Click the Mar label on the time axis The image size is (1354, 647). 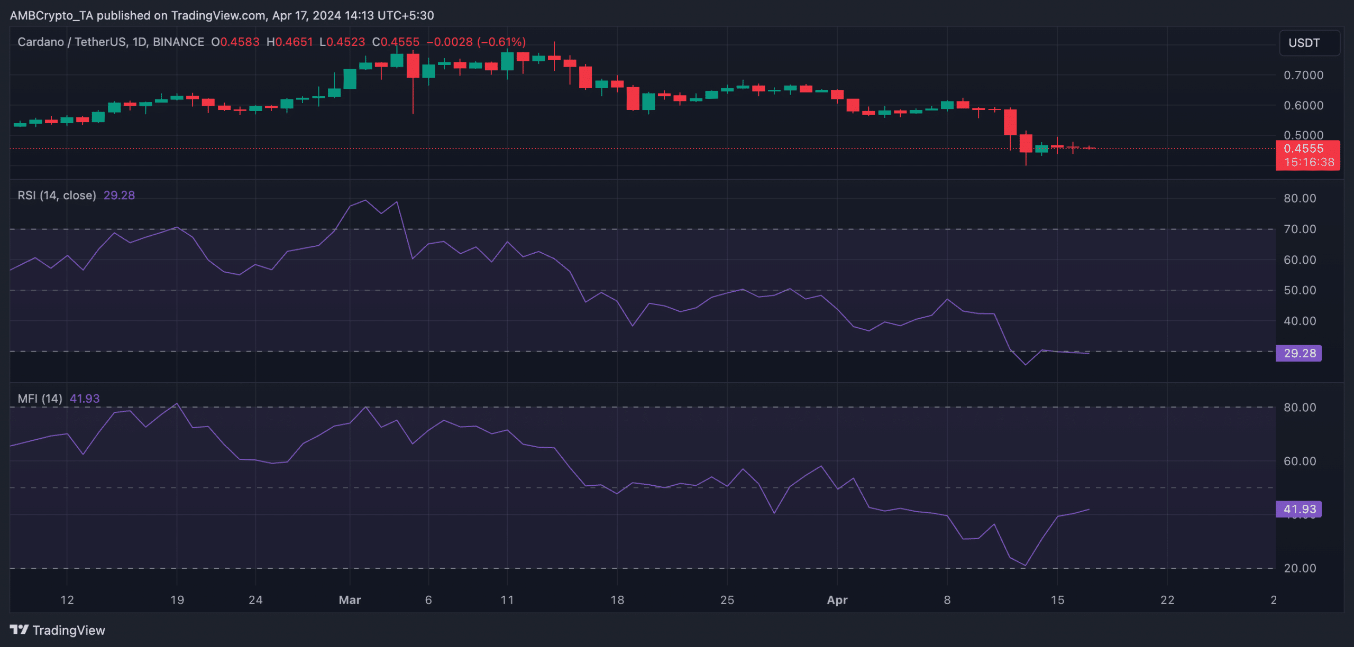coord(350,600)
